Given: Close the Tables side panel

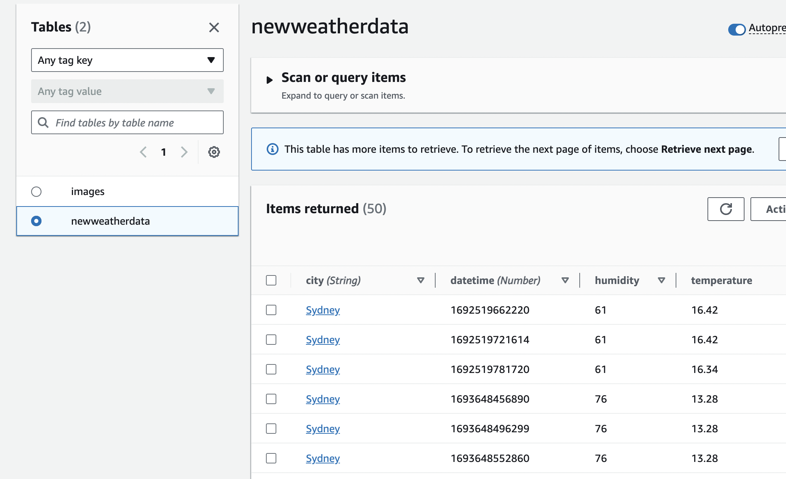Looking at the screenshot, I should (214, 27).
